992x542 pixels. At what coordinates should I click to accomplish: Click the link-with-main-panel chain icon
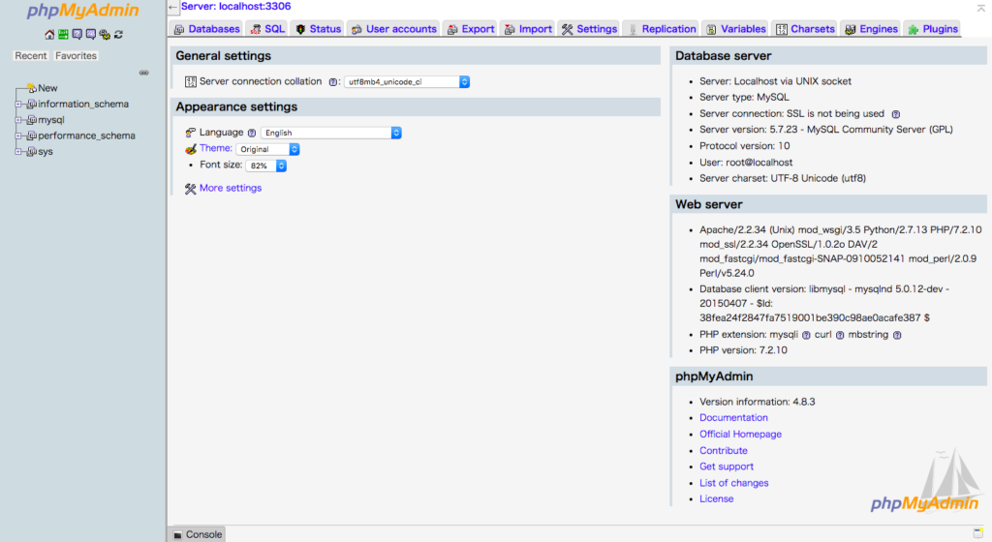click(x=144, y=73)
